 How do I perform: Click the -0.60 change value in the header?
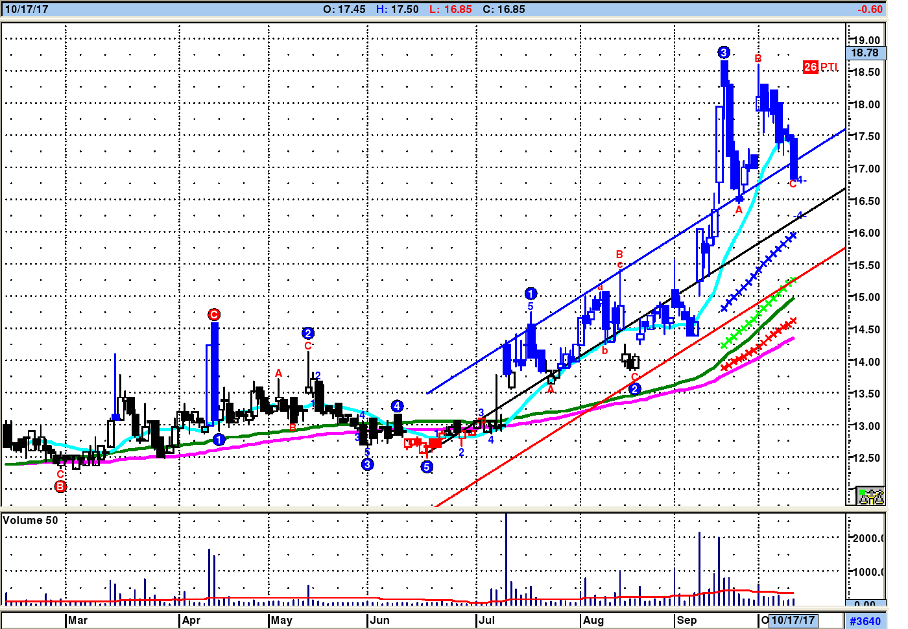tap(869, 9)
